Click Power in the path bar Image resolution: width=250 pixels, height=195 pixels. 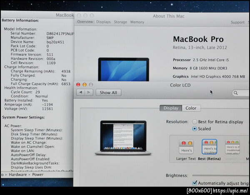pos(38,175)
